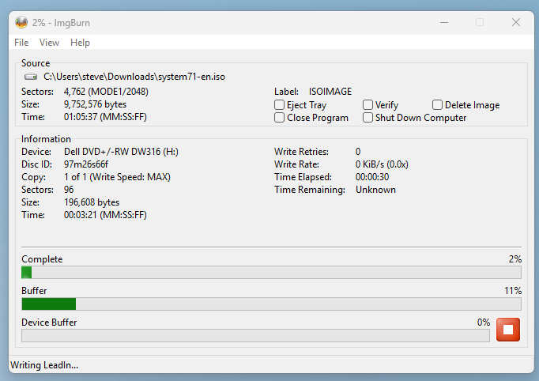Screen dimensions: 539x381
Task: Minimize the ImgBurn window
Action: click(x=443, y=22)
